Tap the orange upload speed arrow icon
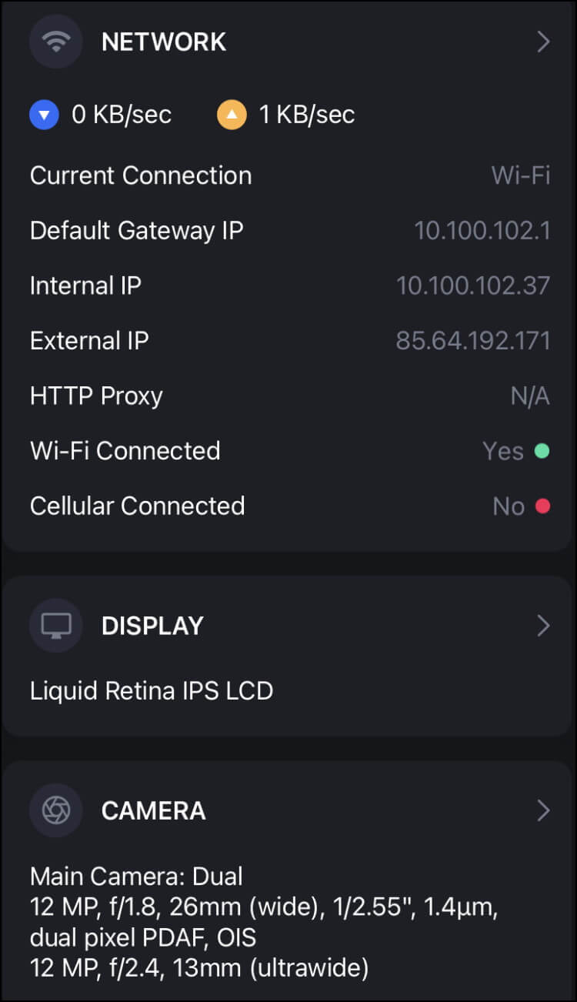 232,115
